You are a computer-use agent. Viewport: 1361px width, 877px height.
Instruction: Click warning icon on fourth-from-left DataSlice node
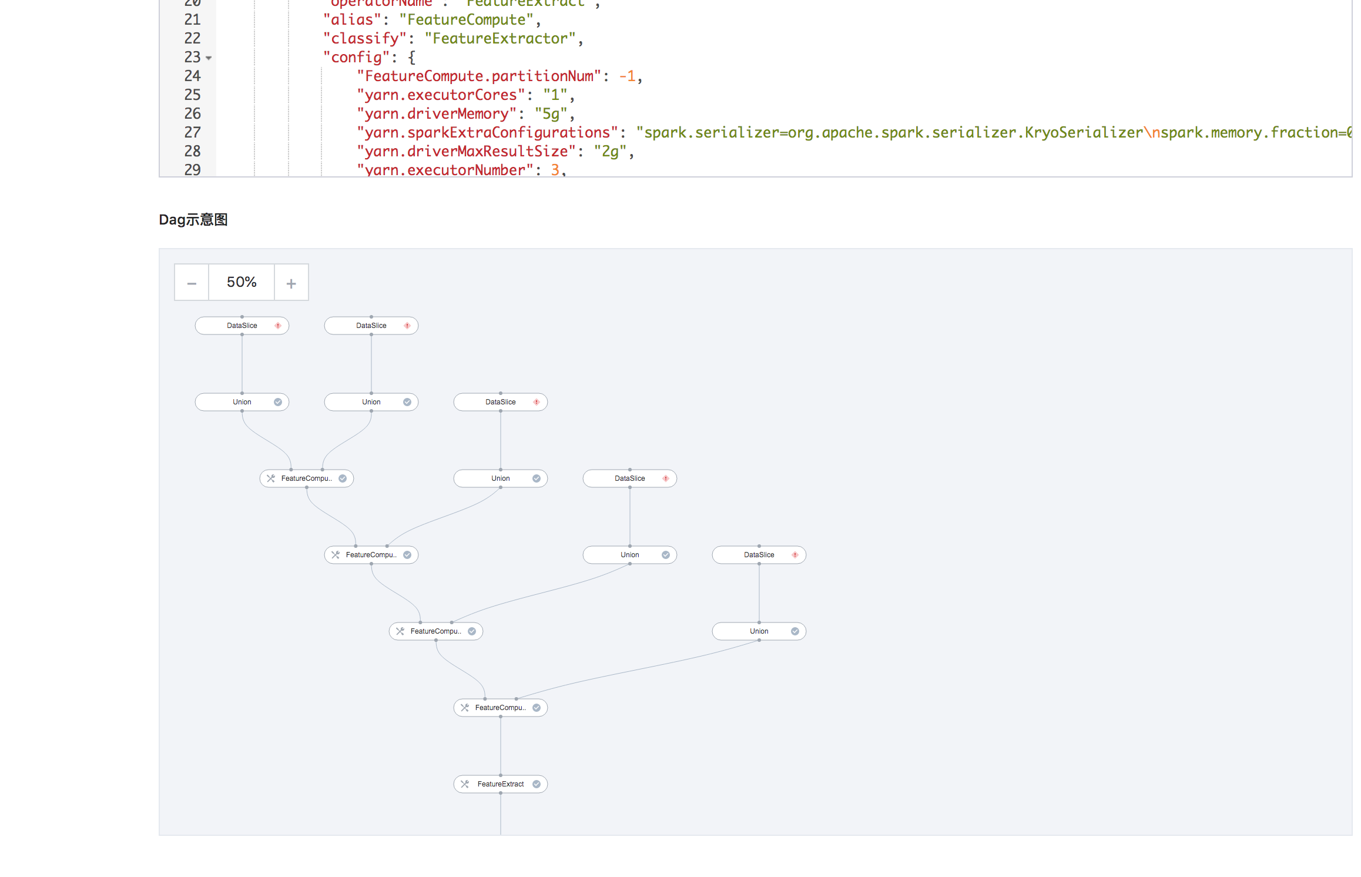click(x=666, y=478)
